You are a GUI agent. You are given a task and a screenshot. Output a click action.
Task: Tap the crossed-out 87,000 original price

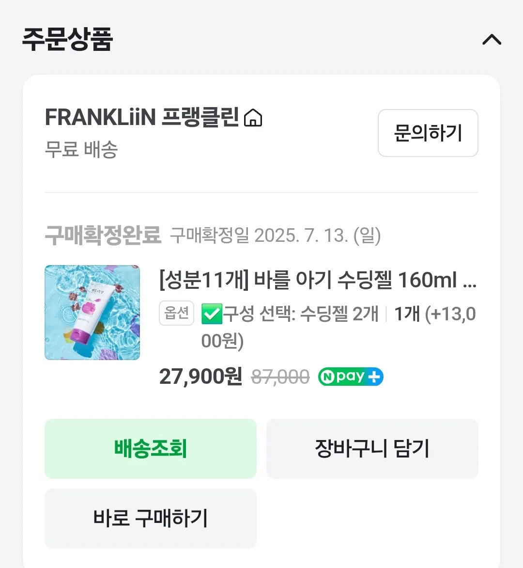[280, 377]
